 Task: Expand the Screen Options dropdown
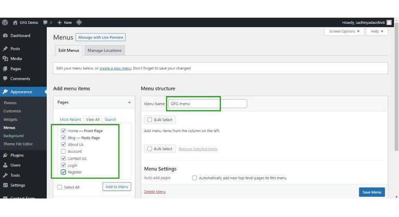[x=344, y=32]
